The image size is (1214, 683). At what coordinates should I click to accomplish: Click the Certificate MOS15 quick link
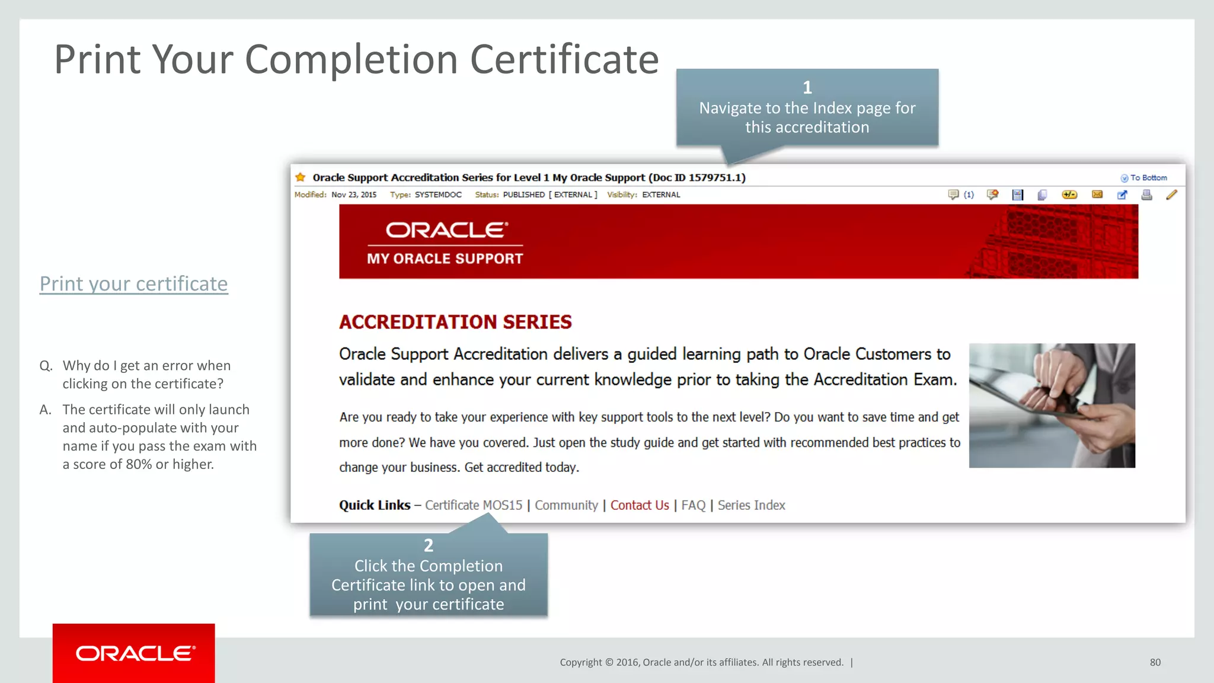coord(474,505)
